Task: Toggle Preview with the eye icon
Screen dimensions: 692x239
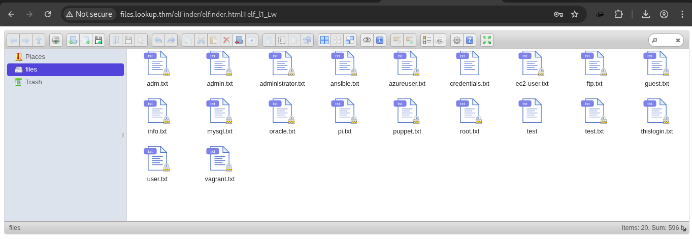Action: 367,40
